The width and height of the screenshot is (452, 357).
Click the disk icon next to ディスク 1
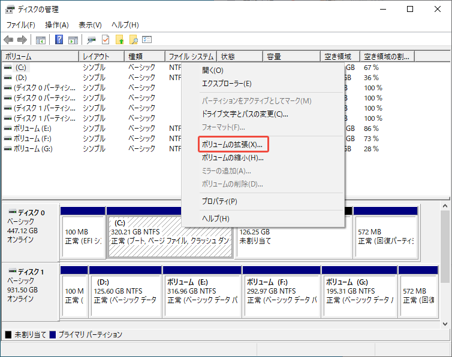pos(13,271)
